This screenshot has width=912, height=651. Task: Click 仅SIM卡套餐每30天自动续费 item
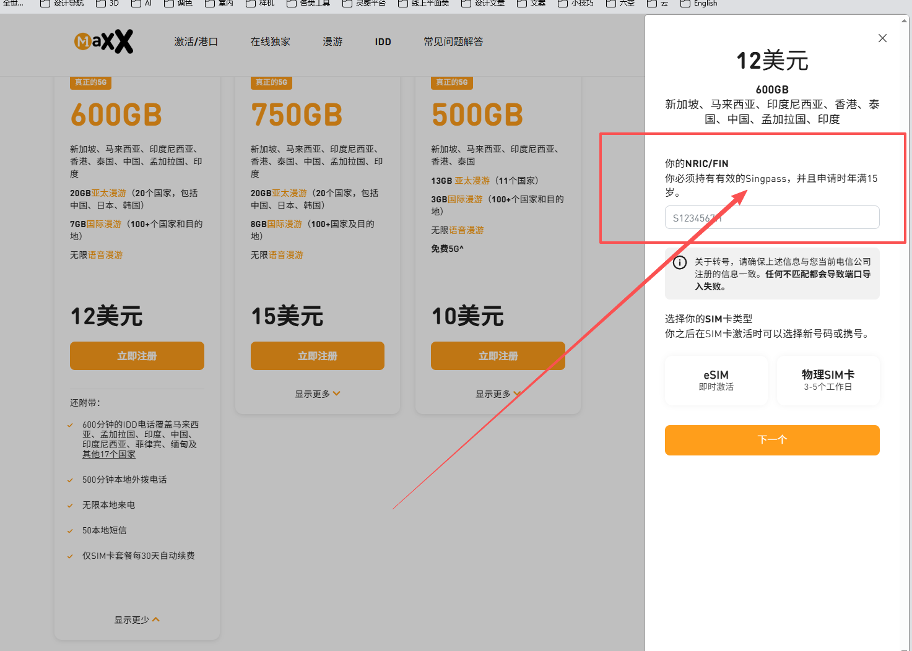tap(139, 556)
